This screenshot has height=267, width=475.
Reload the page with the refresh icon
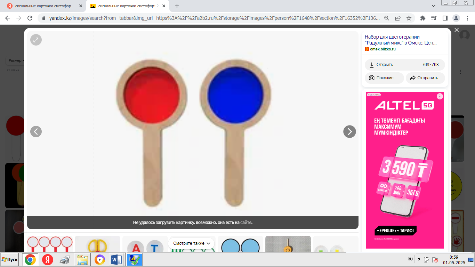[x=30, y=18]
